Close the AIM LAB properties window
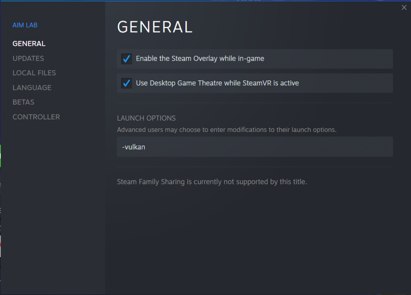The image size is (411, 295). click(404, 8)
